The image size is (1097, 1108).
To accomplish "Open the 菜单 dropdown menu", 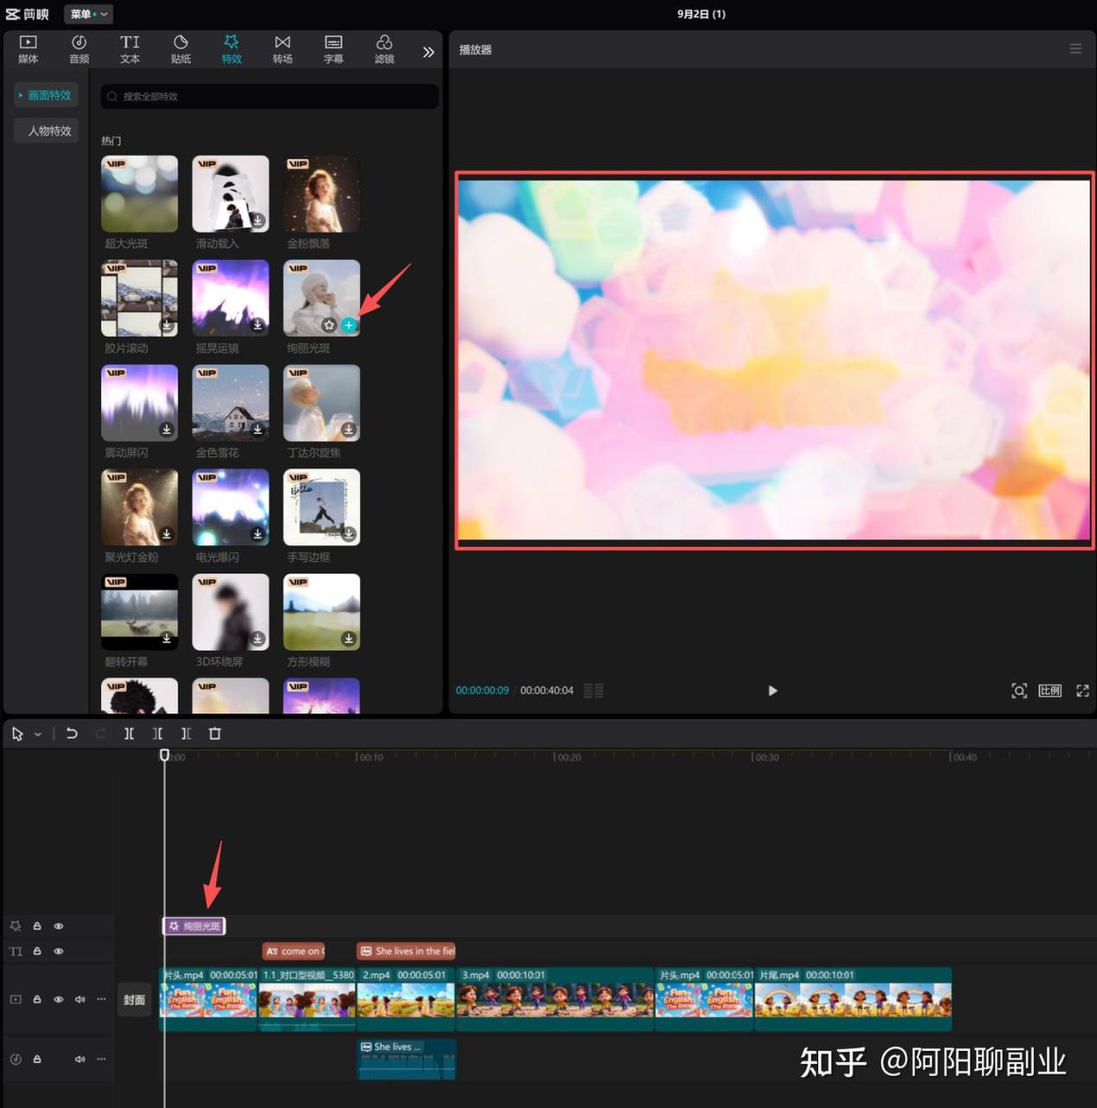I will (88, 14).
